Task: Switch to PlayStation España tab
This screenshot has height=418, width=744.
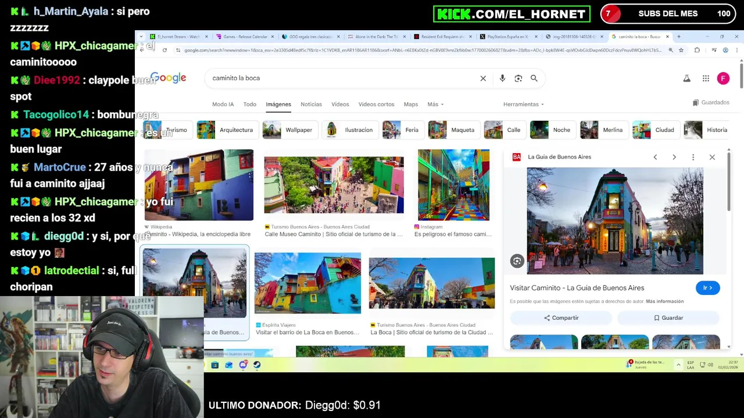Action: click(x=508, y=37)
